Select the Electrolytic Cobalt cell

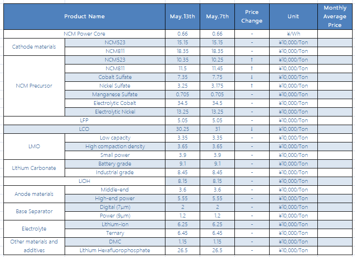[115, 103]
